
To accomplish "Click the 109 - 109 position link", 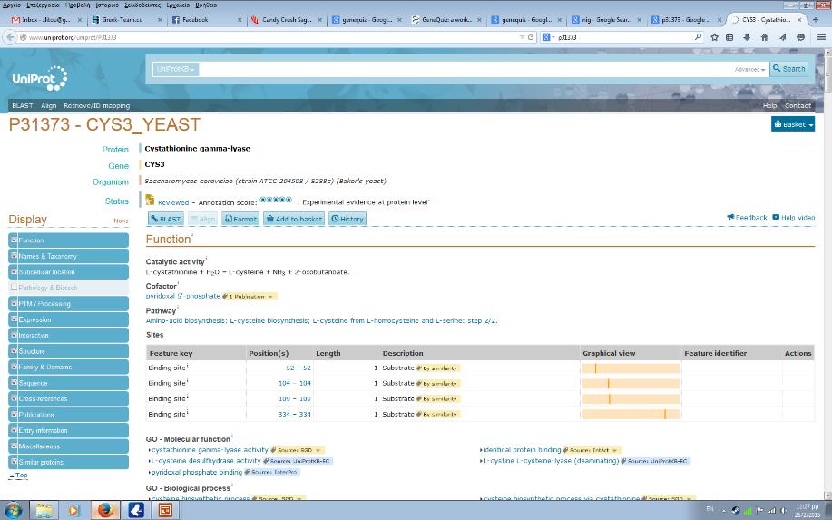I will 295,398.
